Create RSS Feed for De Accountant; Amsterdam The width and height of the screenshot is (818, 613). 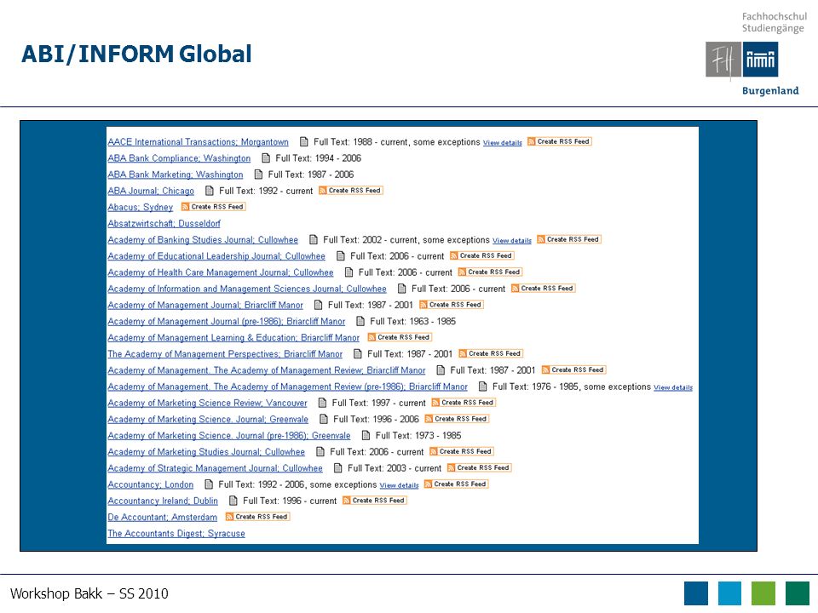pos(257,517)
